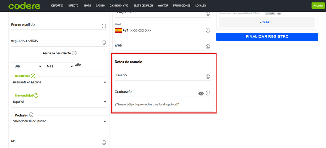The width and height of the screenshot is (326, 148).
Task: Open PROMOCIONES page
Action: click(181, 6)
